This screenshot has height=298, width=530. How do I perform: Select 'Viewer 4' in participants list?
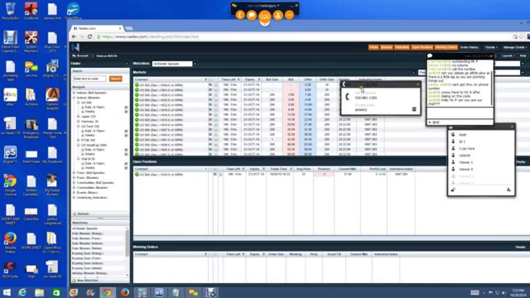coord(466,169)
